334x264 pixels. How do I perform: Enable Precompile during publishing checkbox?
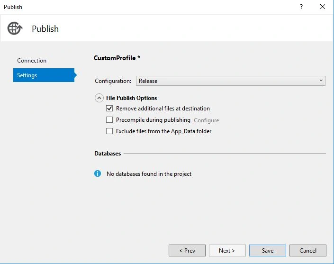coord(109,120)
